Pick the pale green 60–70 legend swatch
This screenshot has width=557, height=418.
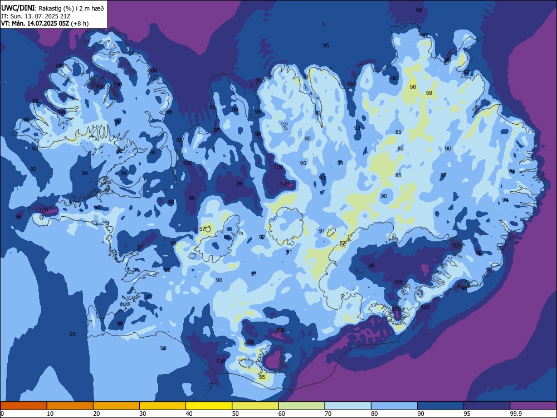[301, 406]
